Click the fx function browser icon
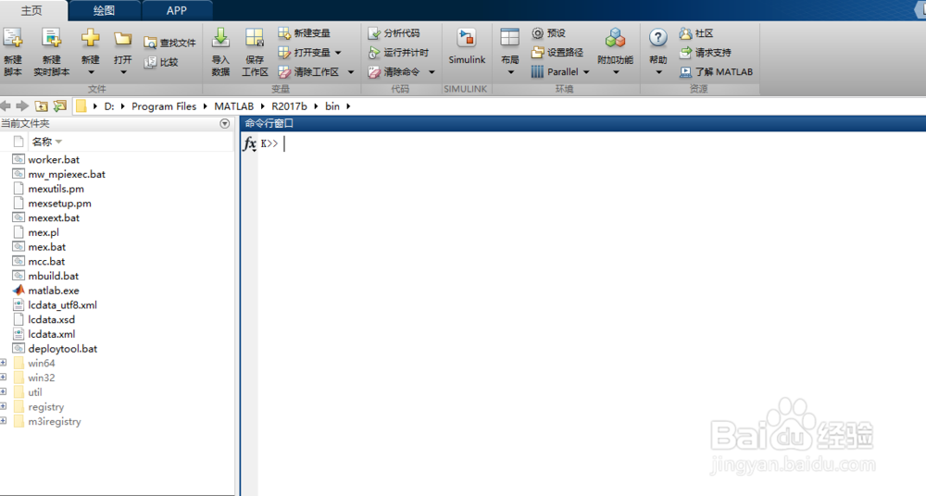Viewport: 926px width, 496px height. (x=250, y=143)
